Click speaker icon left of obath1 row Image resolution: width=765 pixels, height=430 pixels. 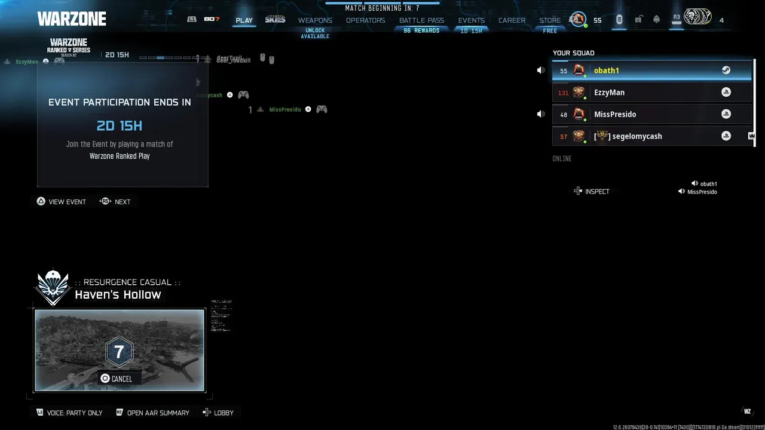click(x=541, y=70)
